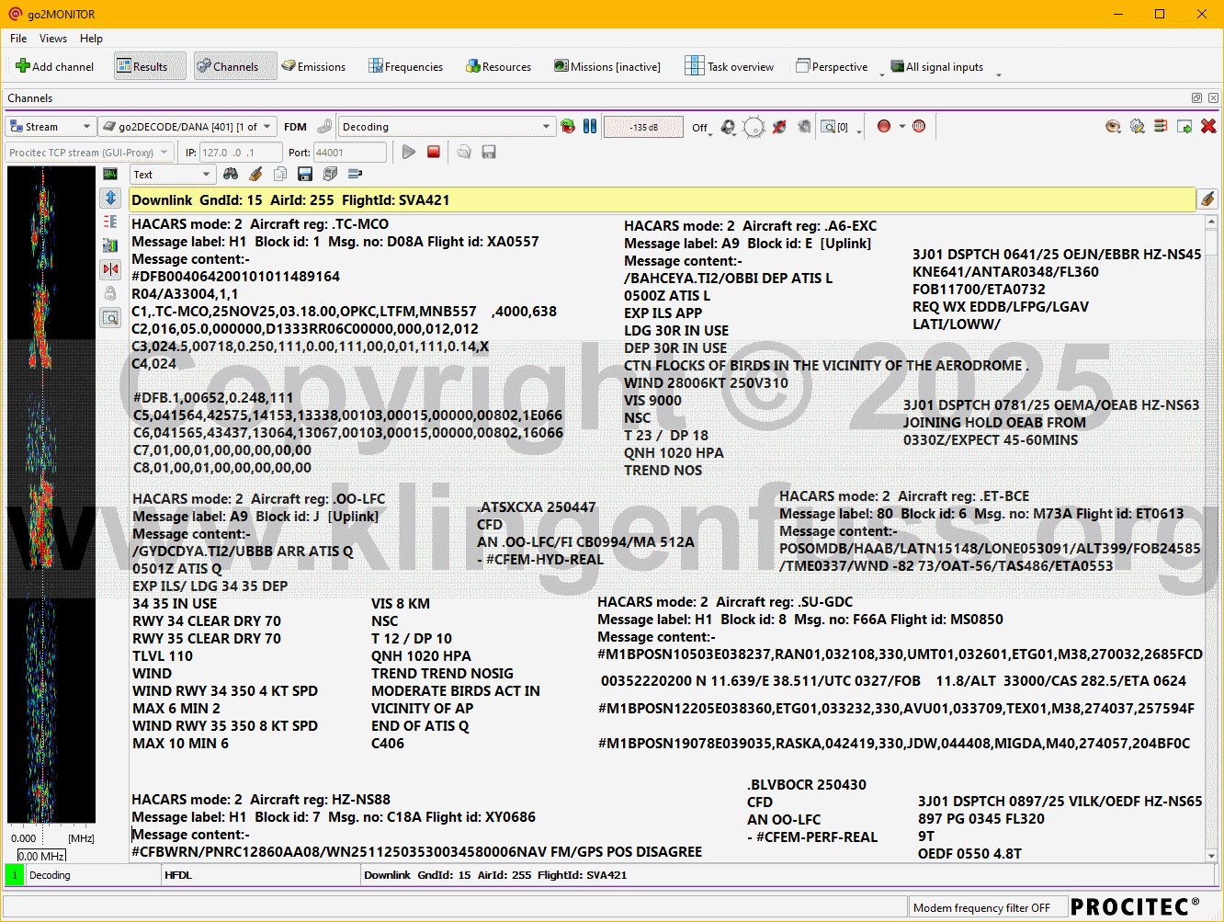Click the Add channel button
This screenshot has width=1224, height=922.
pyautogui.click(x=54, y=66)
